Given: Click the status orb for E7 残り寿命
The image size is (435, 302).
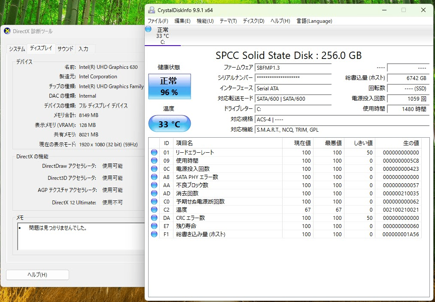Looking at the screenshot, I should [154, 226].
